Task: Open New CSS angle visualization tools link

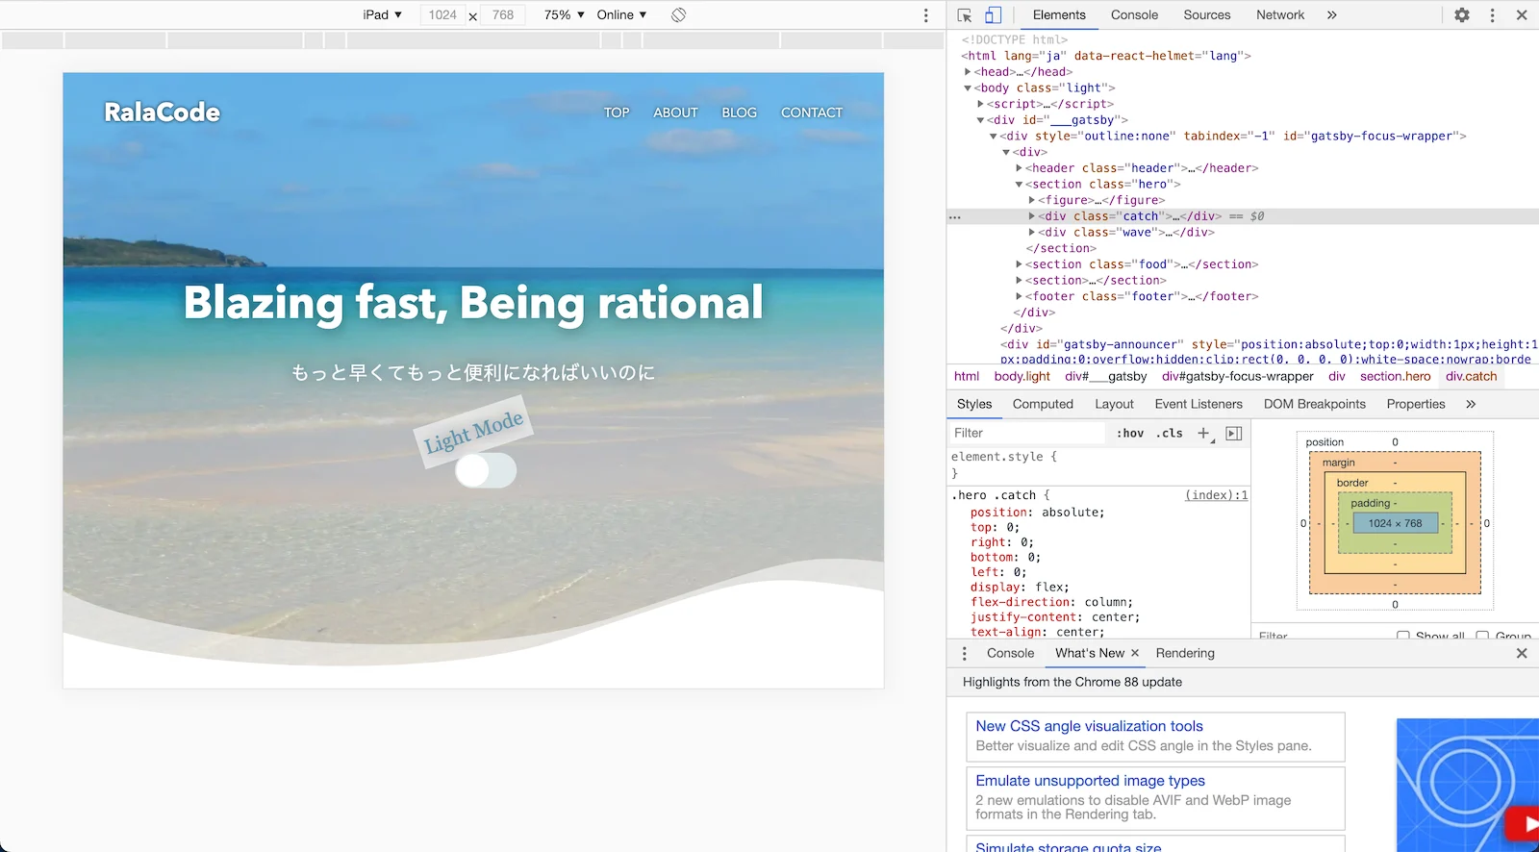Action: tap(1089, 727)
